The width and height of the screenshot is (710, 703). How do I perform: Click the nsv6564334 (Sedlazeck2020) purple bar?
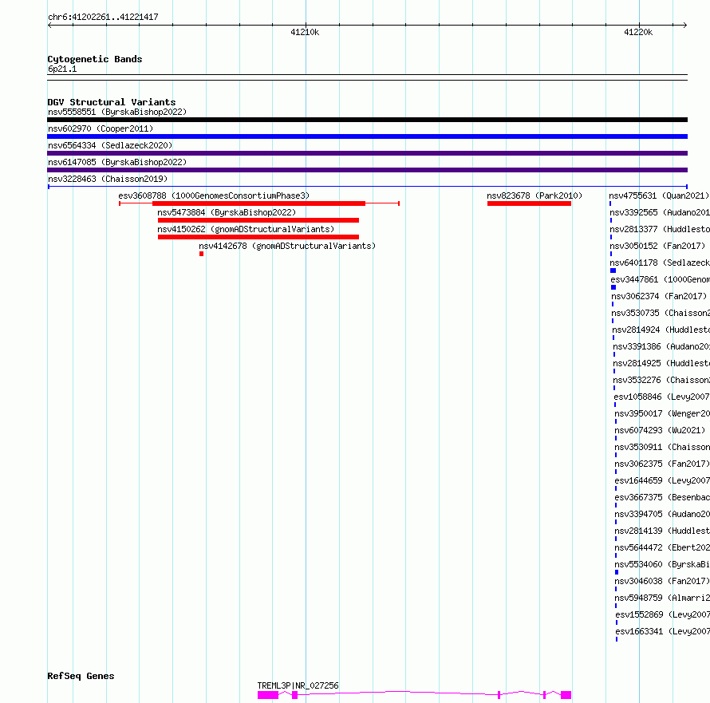click(367, 153)
